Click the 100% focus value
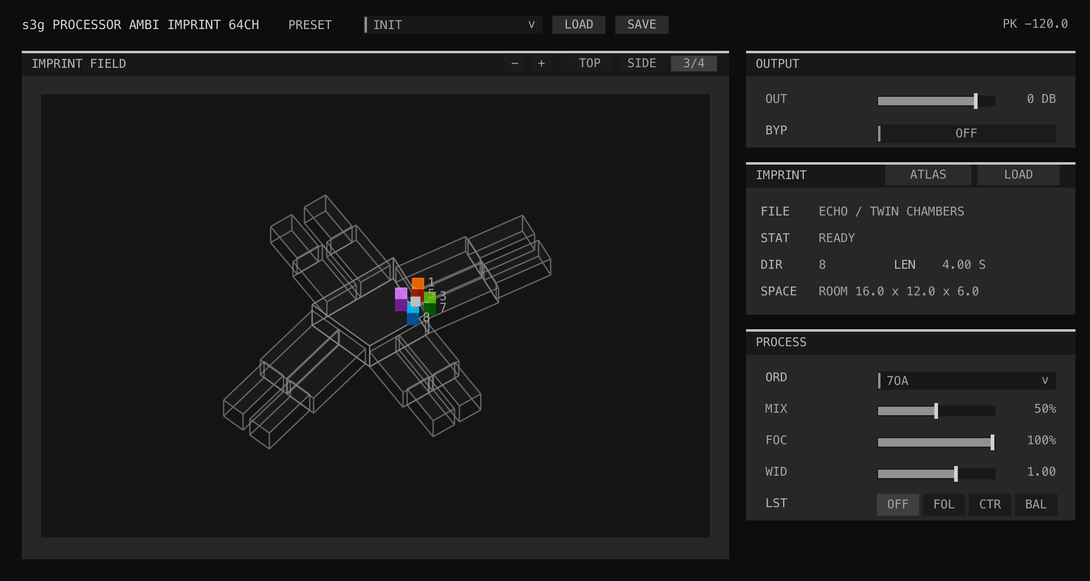 coord(1041,440)
